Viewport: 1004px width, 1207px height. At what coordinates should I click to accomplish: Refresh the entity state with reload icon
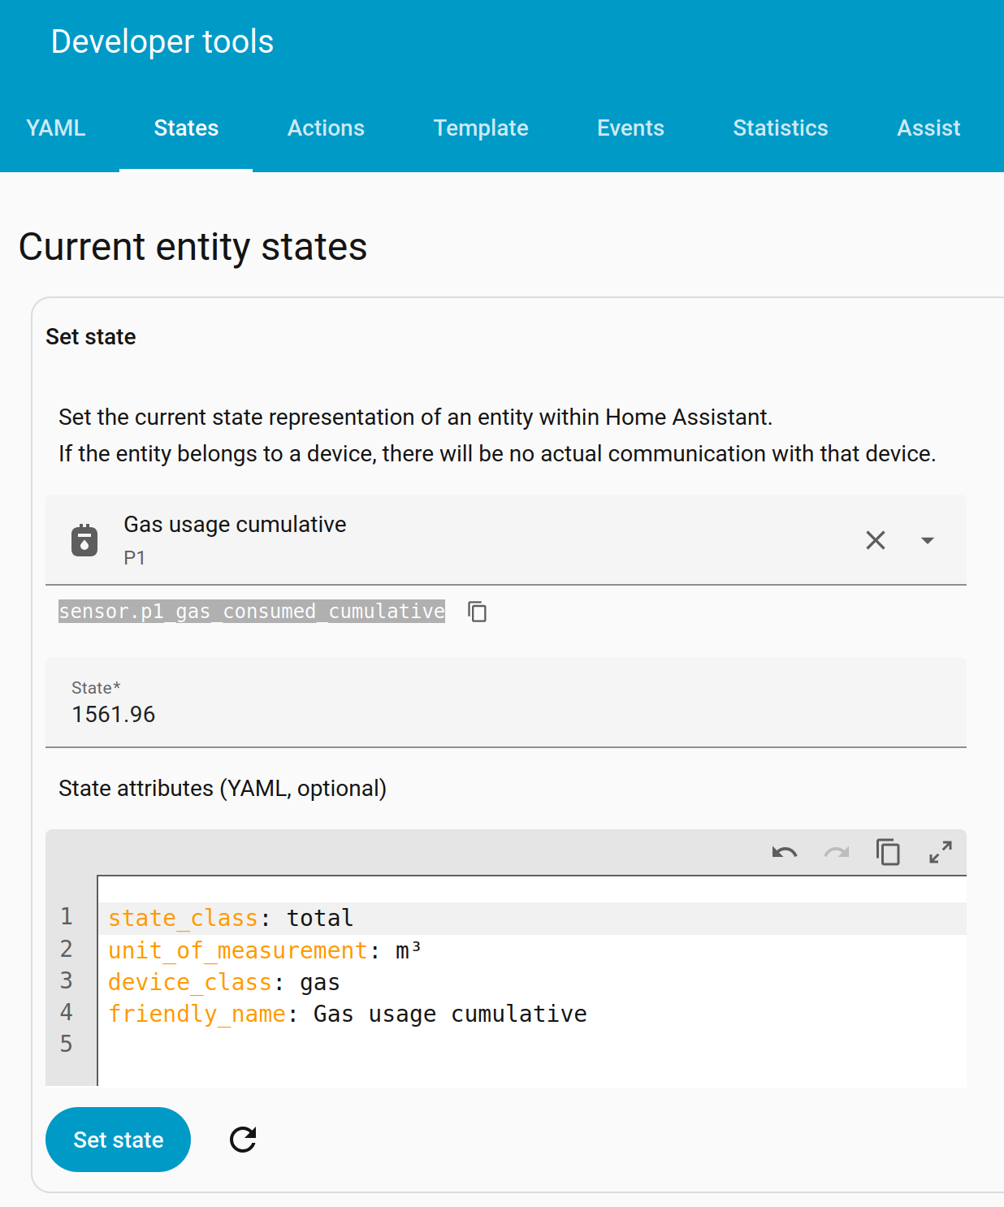click(x=243, y=1140)
